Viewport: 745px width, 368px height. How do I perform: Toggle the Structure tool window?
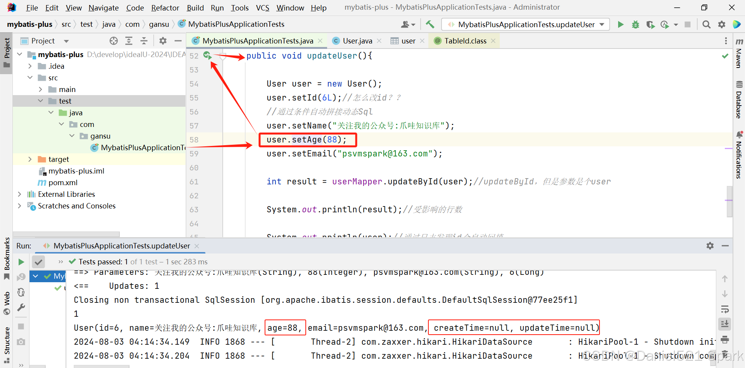7,345
